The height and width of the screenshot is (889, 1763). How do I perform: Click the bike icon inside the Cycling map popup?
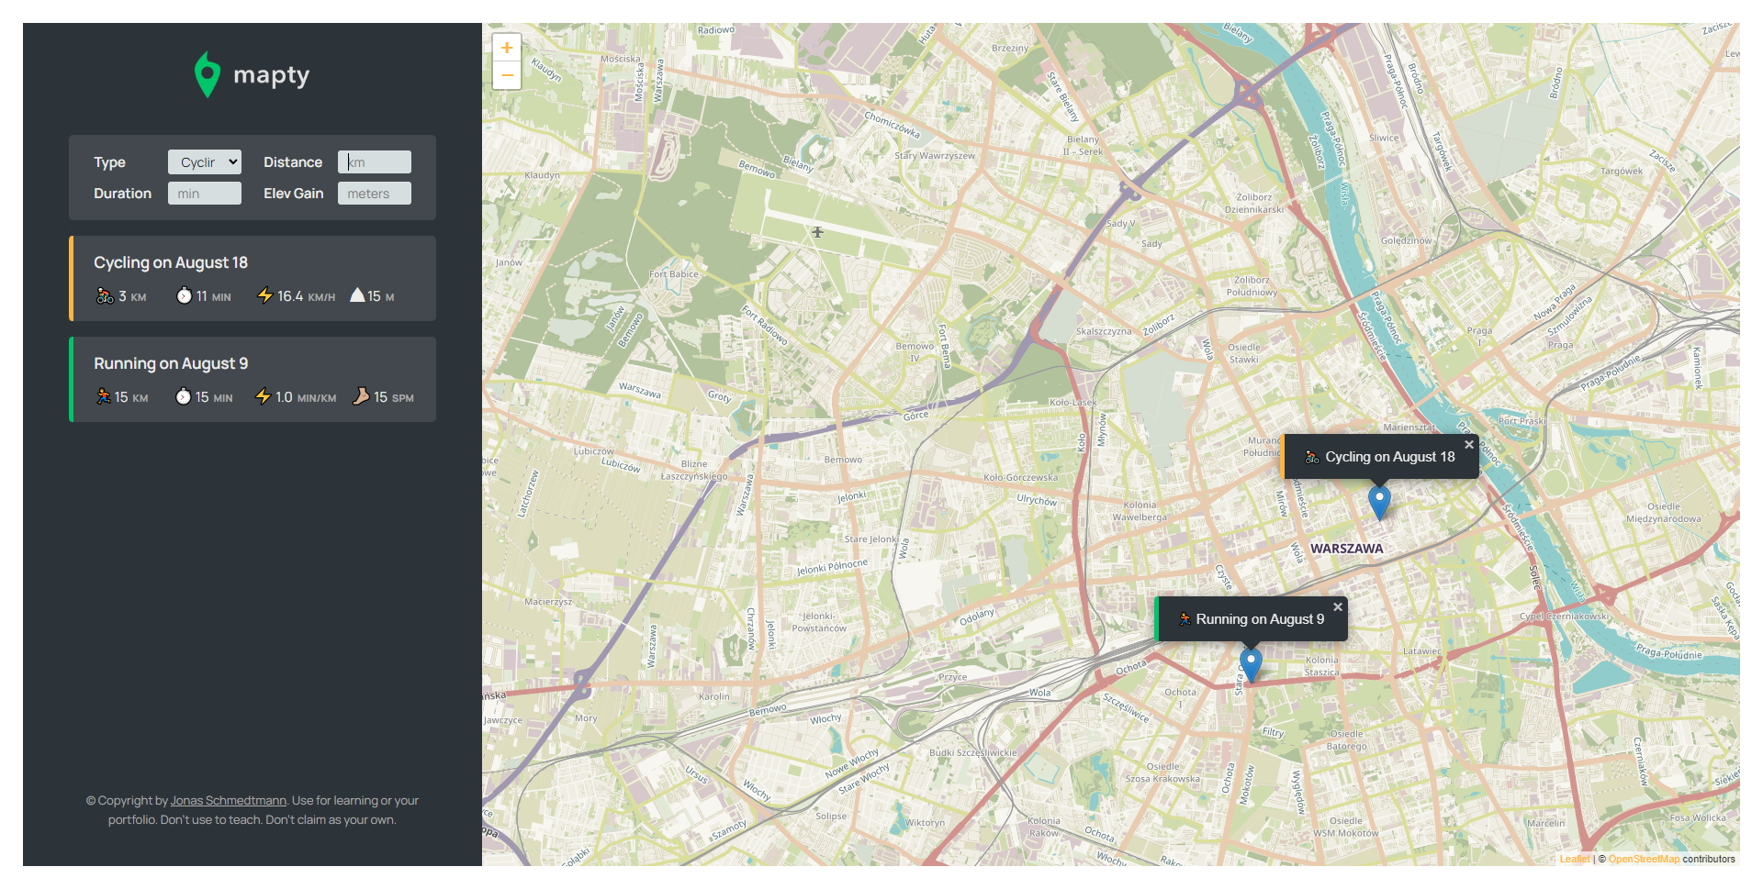pyautogui.click(x=1313, y=456)
